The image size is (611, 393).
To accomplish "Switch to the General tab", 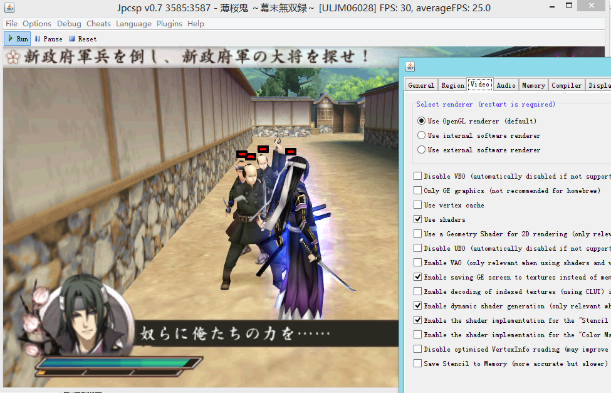I will 421,85.
